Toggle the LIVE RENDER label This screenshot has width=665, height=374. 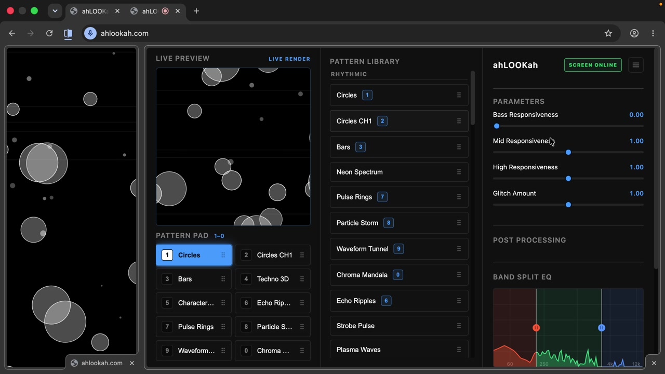(x=289, y=59)
